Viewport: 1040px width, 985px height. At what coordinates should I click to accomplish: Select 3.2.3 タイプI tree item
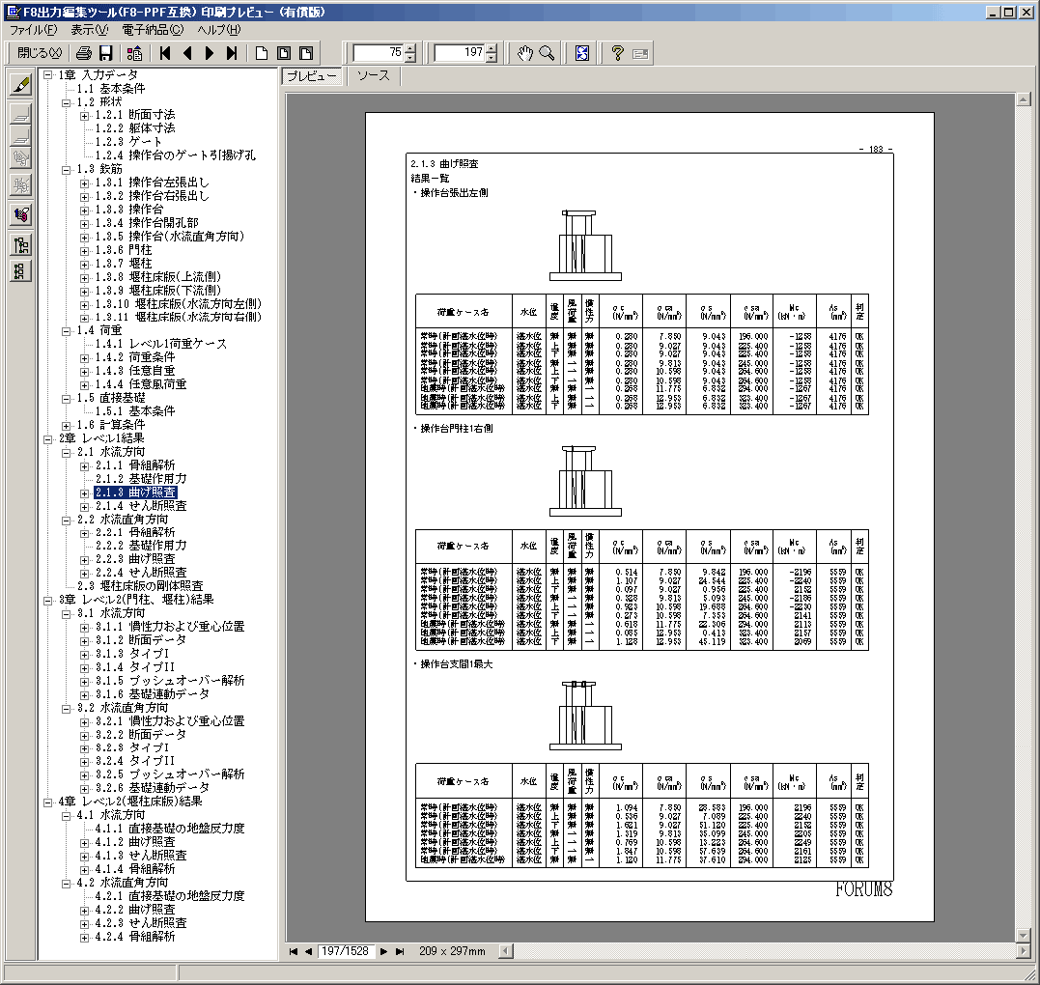(x=132, y=748)
